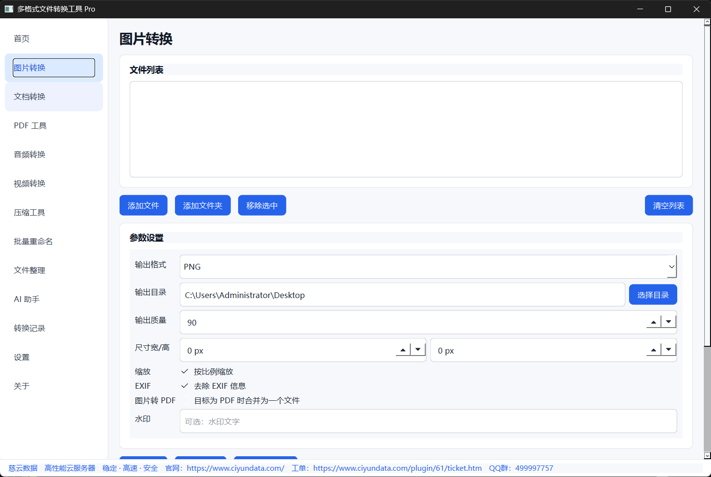Decrease the width px value with down arrow
The height and width of the screenshot is (477, 711).
click(418, 350)
